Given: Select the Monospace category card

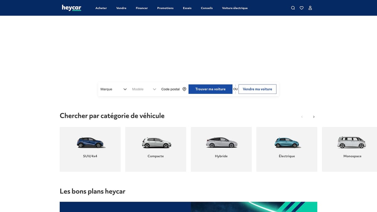Looking at the screenshot, I should [x=349, y=149].
